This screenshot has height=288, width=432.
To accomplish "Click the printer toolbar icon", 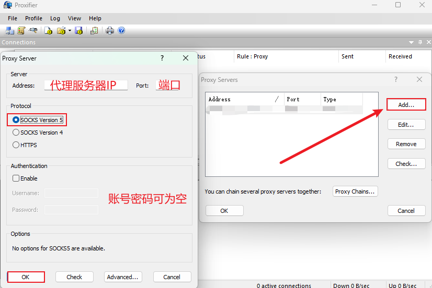I will (x=110, y=30).
